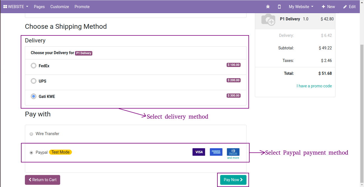The height and width of the screenshot is (187, 364).
Task: Click the Test Mode badge next to Paypal
Action: pos(60,152)
